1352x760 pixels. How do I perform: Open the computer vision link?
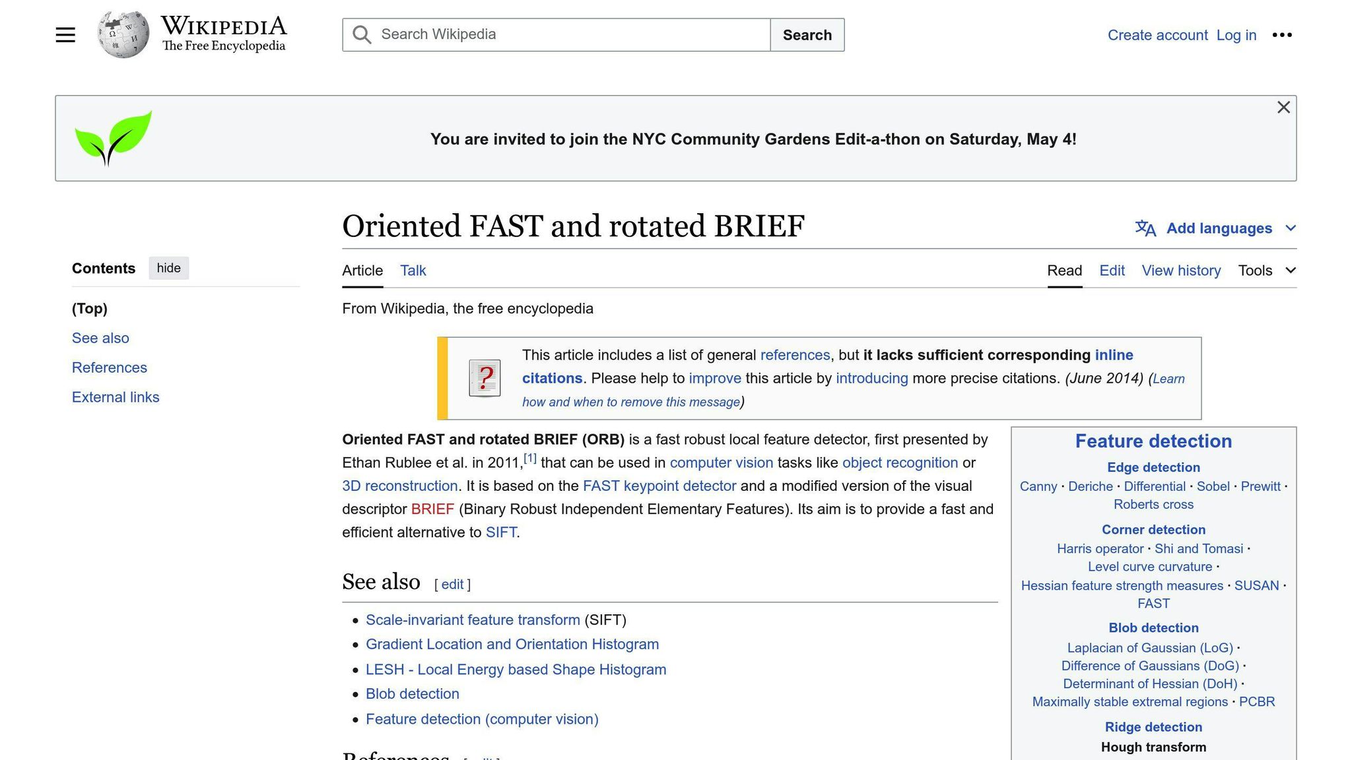[721, 463]
